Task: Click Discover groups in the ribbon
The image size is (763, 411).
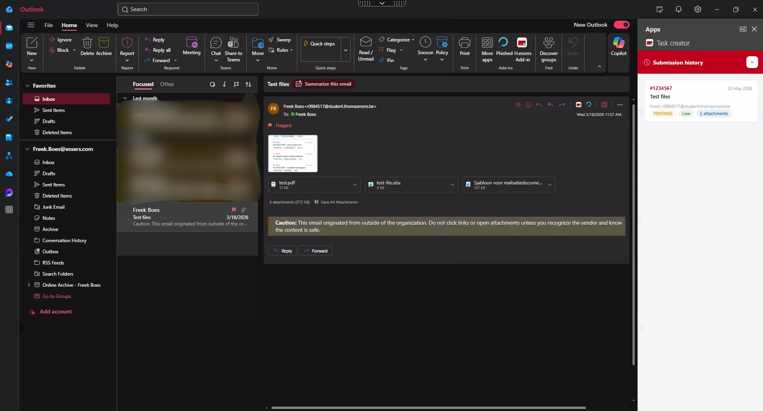Action: point(548,49)
